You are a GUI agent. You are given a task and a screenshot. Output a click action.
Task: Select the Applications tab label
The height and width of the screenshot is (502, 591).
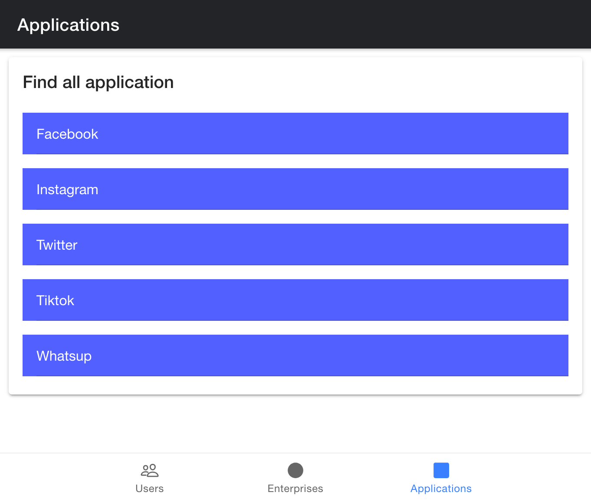tap(441, 489)
